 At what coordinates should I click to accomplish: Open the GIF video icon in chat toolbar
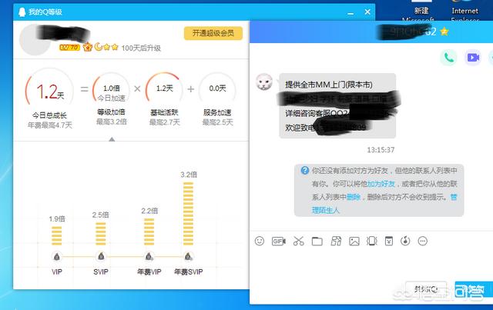coord(279,242)
